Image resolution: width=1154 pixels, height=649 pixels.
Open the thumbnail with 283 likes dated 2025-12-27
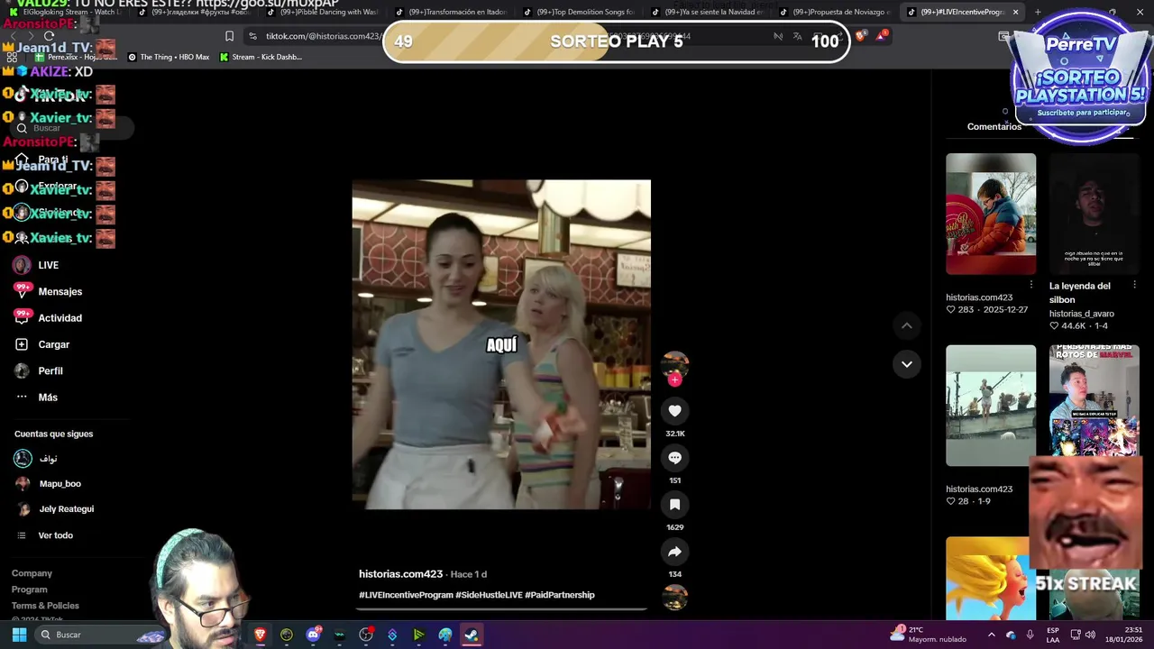(991, 214)
